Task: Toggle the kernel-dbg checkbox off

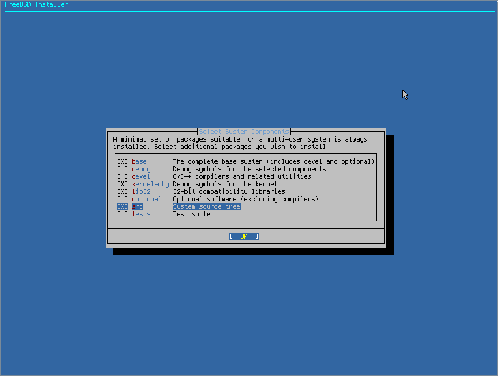Action: (x=122, y=184)
